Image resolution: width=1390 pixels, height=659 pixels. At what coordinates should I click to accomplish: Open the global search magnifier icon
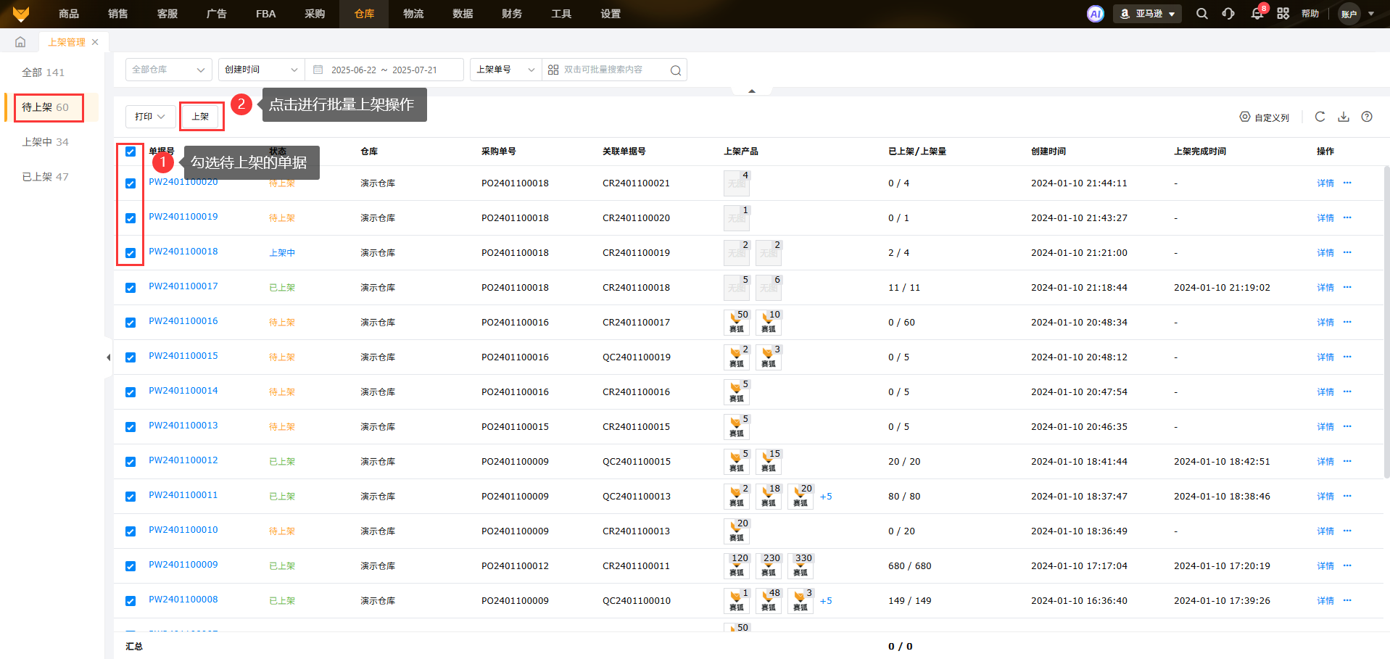point(1201,14)
